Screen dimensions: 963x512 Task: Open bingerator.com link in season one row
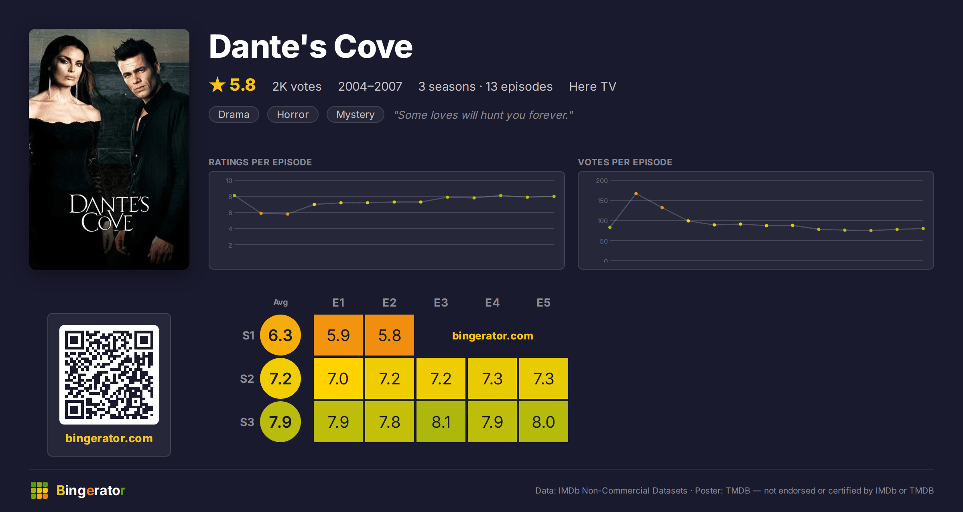coord(493,336)
